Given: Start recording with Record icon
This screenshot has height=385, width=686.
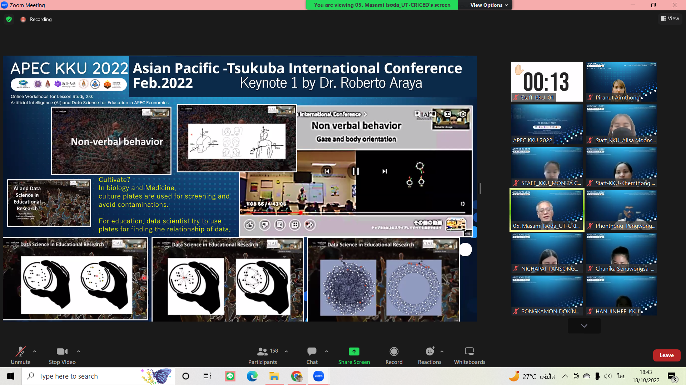Looking at the screenshot, I should pyautogui.click(x=394, y=352).
